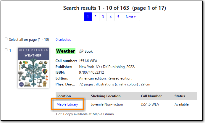The height and width of the screenshot is (123, 205).
Task: Click the Maple Library location link
Action: click(67, 104)
